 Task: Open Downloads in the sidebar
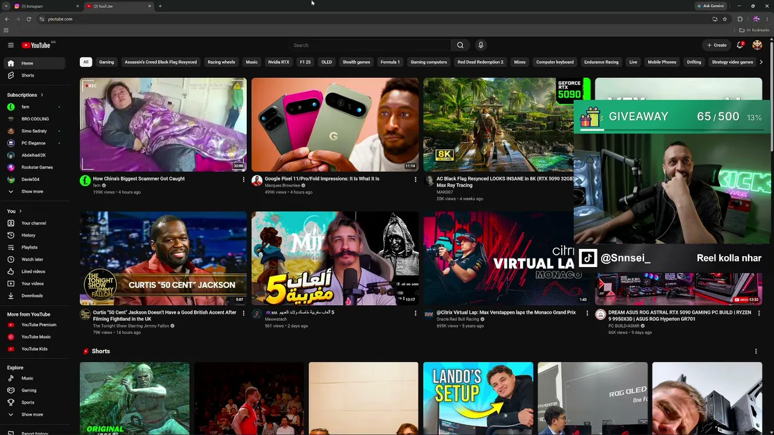[36, 295]
